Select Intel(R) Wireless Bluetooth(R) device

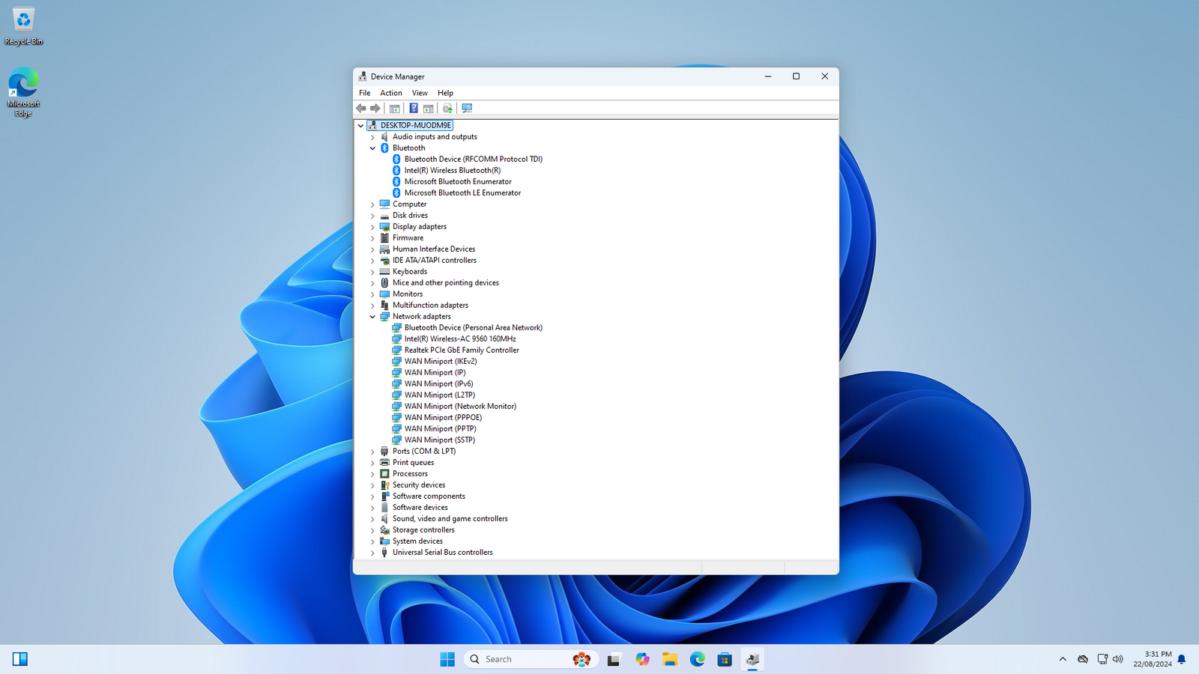click(x=452, y=170)
